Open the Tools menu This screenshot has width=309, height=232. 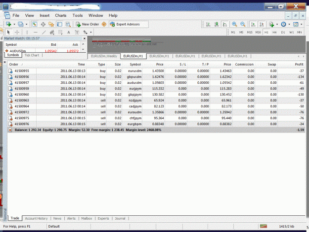pos(78,15)
